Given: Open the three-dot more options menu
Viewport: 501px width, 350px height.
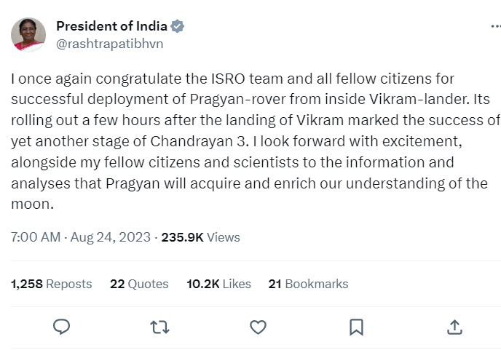Looking at the screenshot, I should tap(495, 27).
